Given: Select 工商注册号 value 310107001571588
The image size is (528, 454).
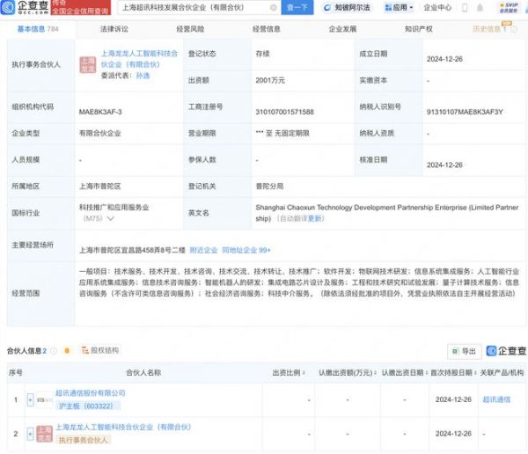Looking at the screenshot, I should pyautogui.click(x=284, y=112).
